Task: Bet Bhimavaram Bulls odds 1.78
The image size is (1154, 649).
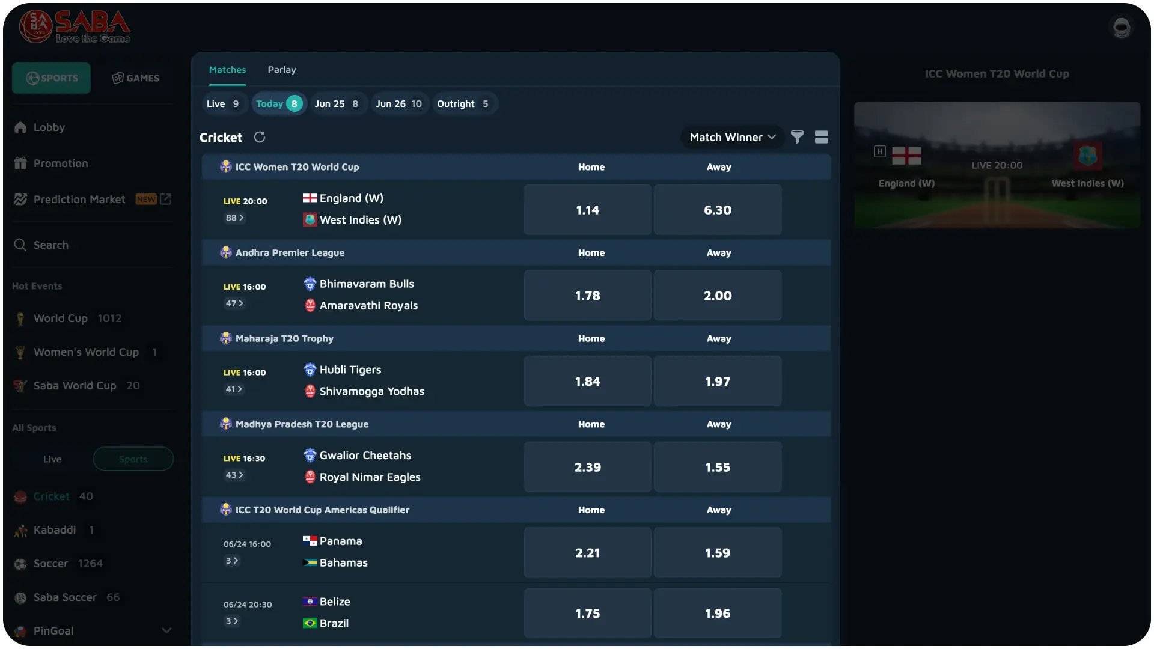Action: pos(587,296)
